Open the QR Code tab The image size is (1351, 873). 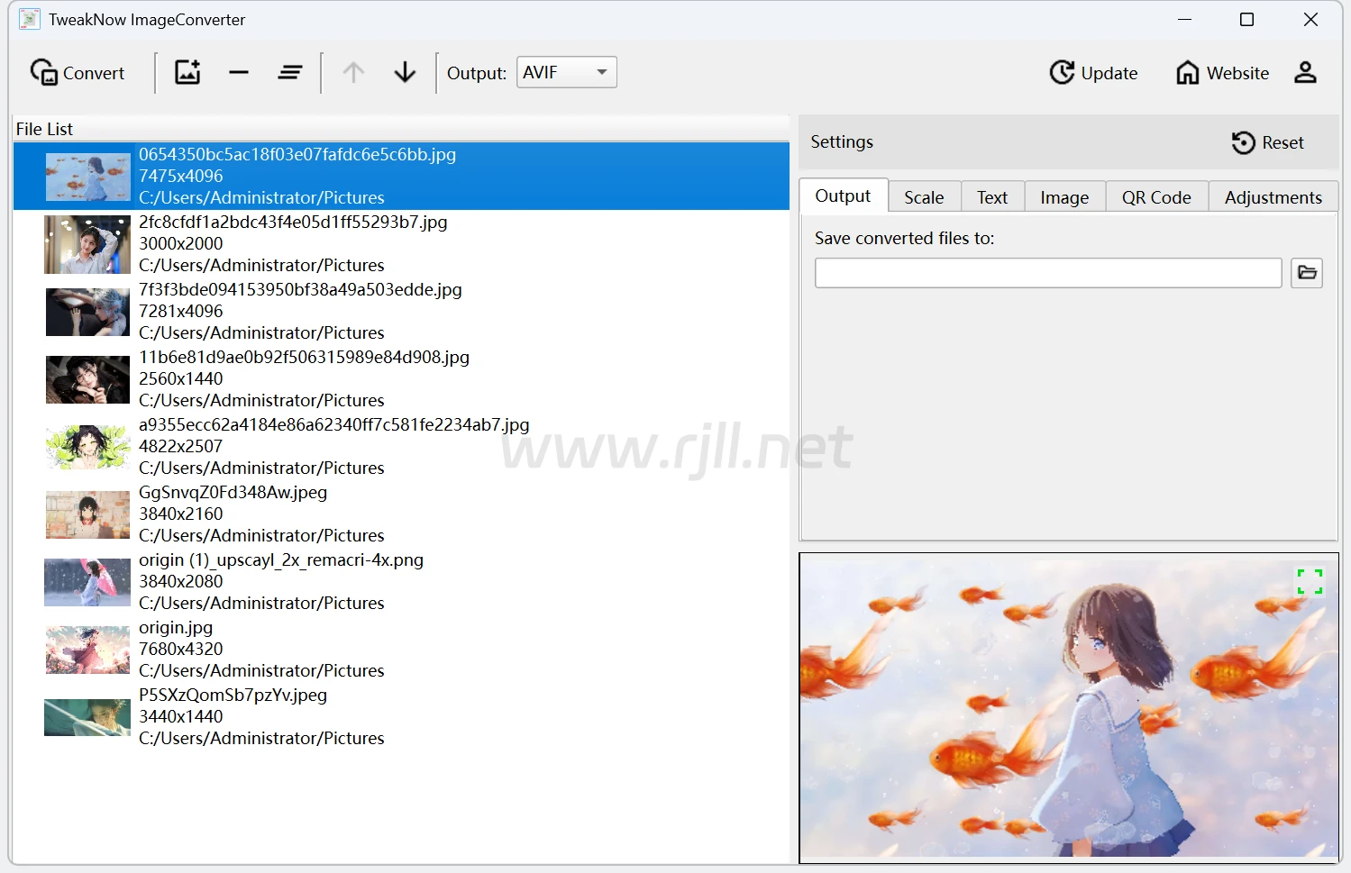coord(1155,197)
